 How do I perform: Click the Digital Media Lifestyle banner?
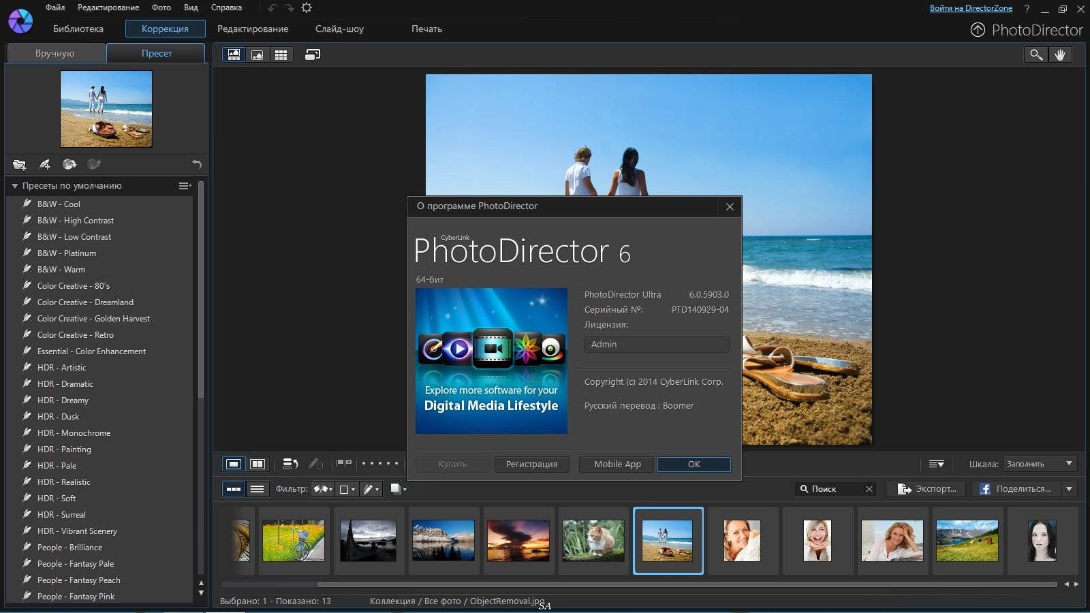click(x=491, y=361)
